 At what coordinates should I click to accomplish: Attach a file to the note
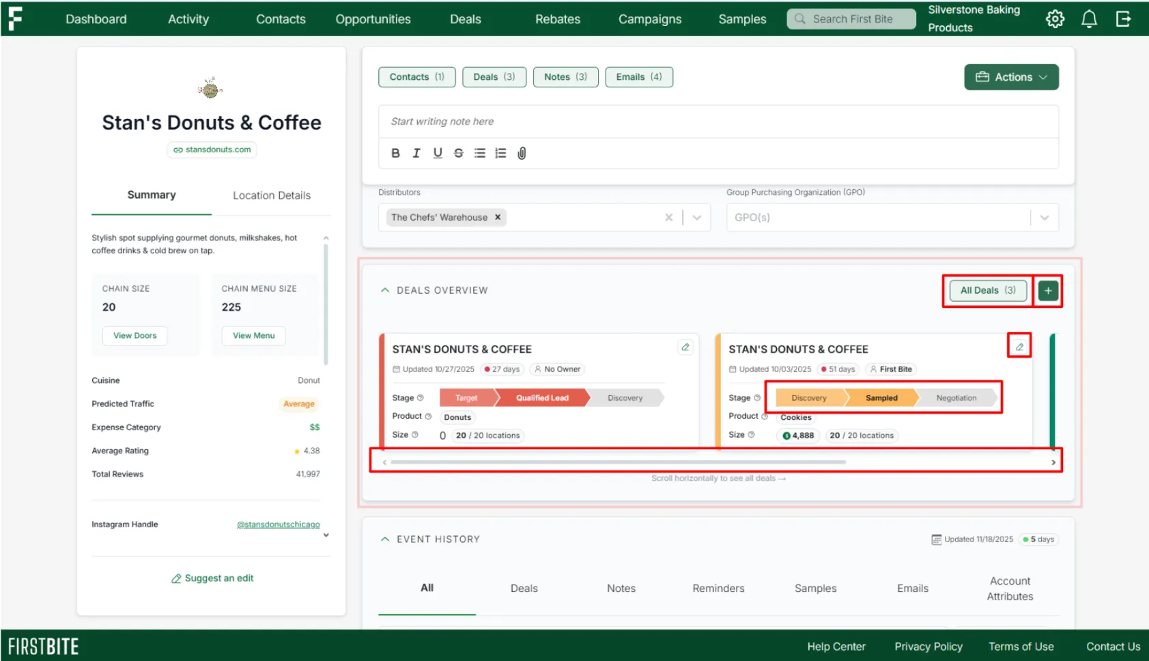pyautogui.click(x=522, y=153)
